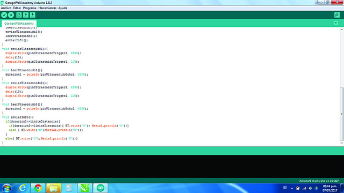Click the scroll down arrow of the editor
Image resolution: width=344 pixels, height=193 pixels.
[342, 143]
